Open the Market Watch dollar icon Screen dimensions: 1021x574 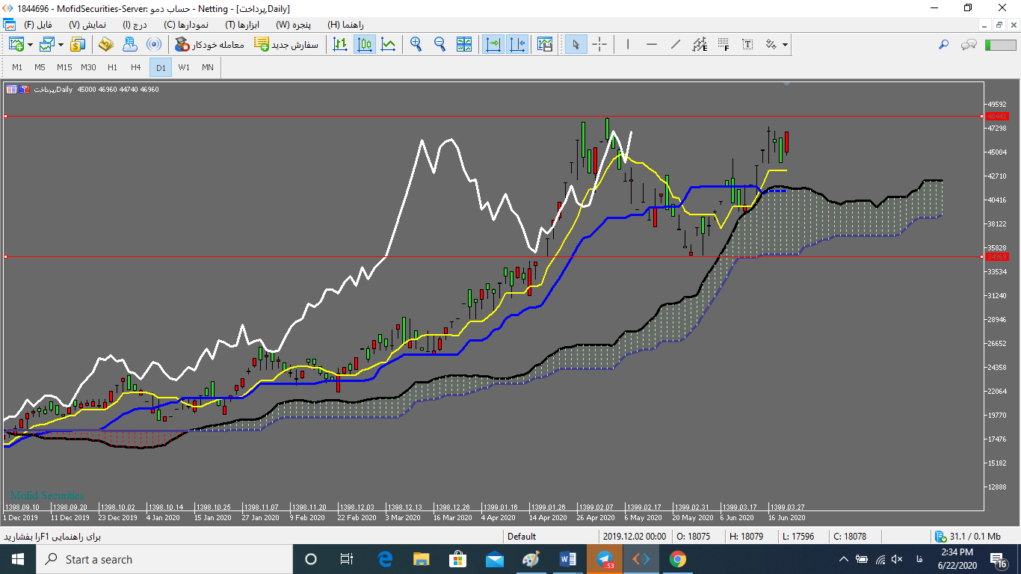coord(78,44)
